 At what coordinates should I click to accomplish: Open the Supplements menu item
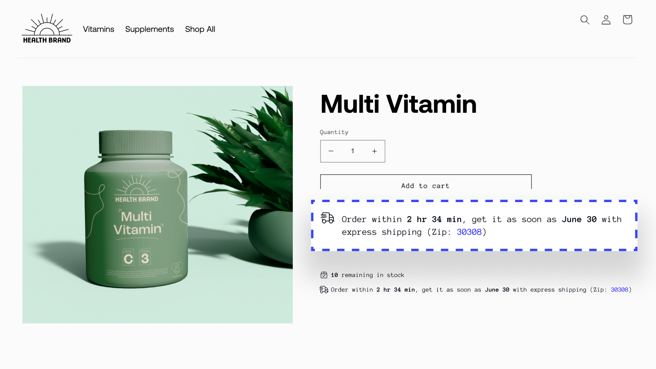[150, 29]
